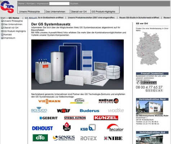Screen dimensions: 171x144
Task: Click the Buderus logo
Action: [x=90, y=111]
